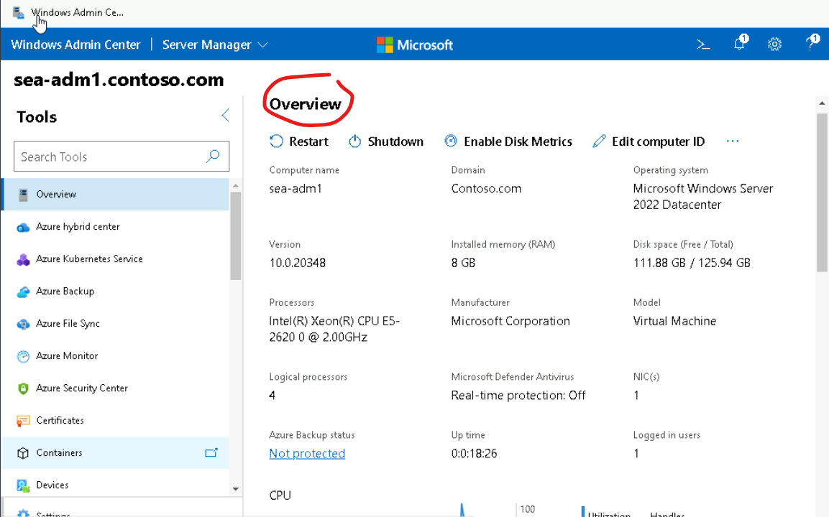The image size is (829, 517).
Task: Click the Azure Monitor gauge icon
Action: [23, 356]
